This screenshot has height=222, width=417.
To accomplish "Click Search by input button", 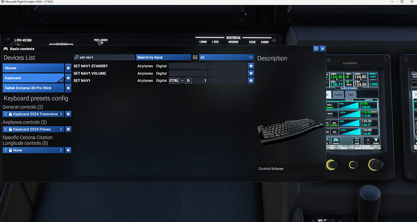I will pyautogui.click(x=163, y=57).
